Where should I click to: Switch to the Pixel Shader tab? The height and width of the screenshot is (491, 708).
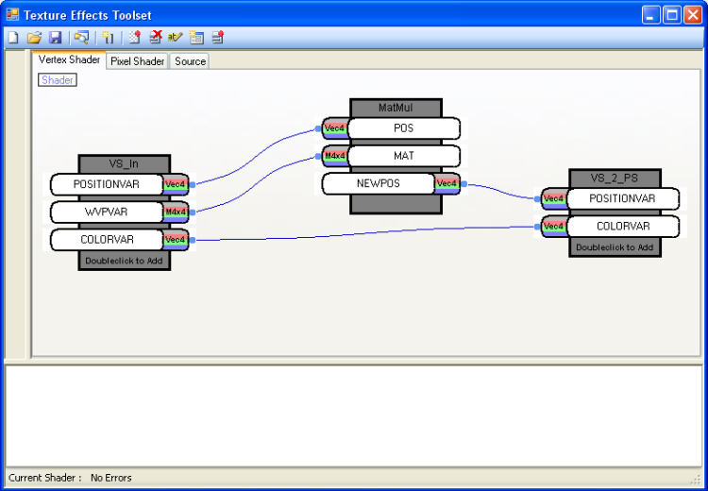(x=137, y=61)
